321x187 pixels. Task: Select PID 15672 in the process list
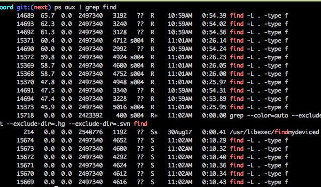pyautogui.click(x=25, y=157)
